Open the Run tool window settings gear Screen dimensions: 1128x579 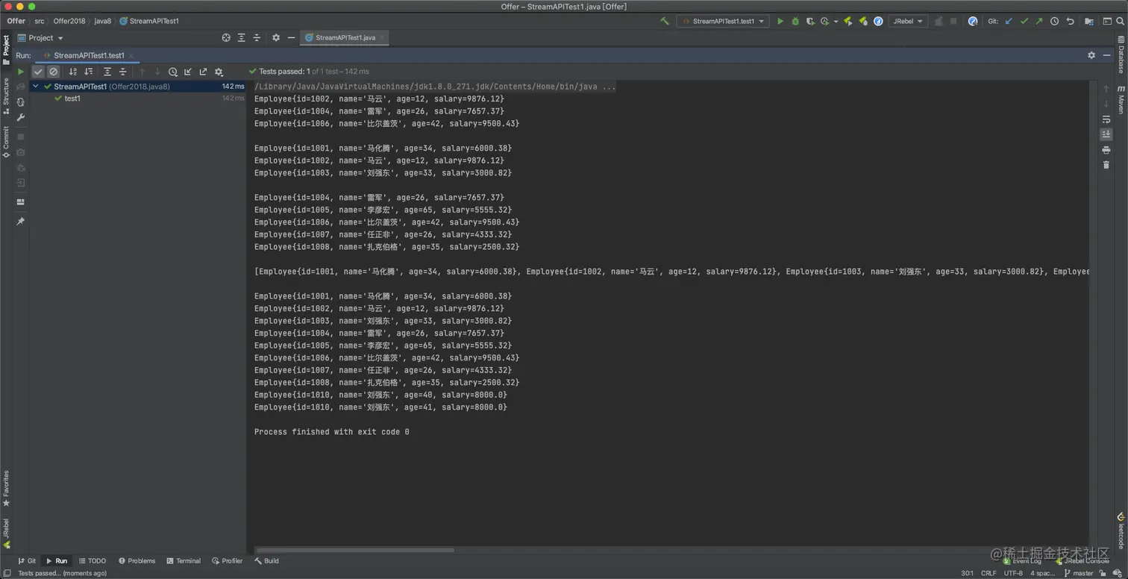pos(1091,55)
